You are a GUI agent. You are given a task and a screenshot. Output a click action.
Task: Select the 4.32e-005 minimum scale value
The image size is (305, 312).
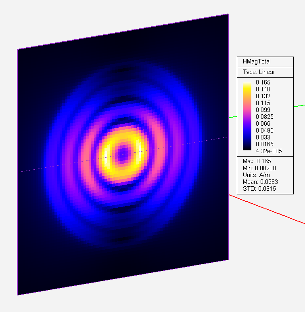point(269,151)
